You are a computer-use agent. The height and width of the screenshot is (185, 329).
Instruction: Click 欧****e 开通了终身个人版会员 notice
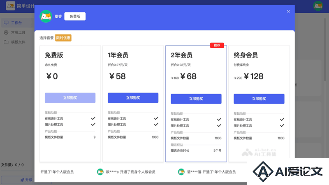click(130, 172)
